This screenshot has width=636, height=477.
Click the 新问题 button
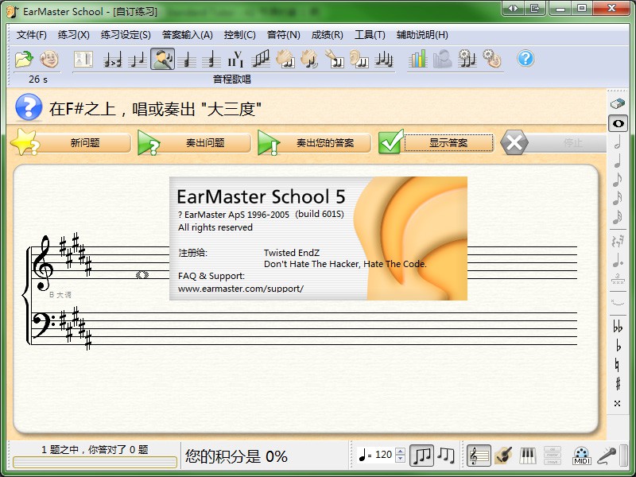coord(72,143)
